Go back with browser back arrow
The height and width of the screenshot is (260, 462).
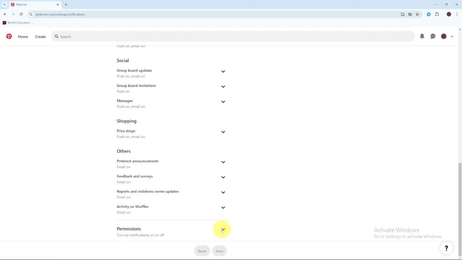click(5, 14)
